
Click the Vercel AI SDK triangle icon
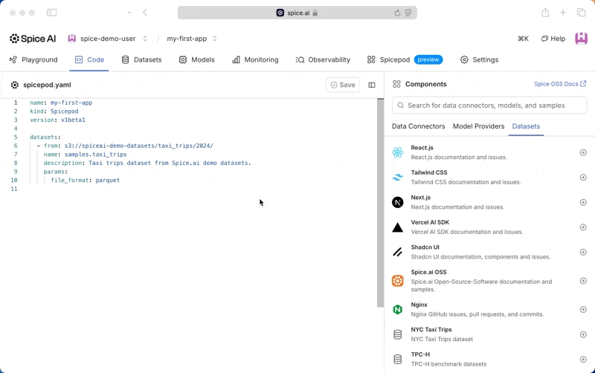click(x=398, y=227)
